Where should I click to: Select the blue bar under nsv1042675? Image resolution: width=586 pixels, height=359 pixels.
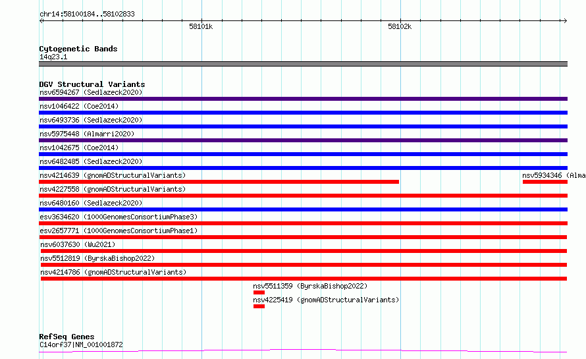303,154
